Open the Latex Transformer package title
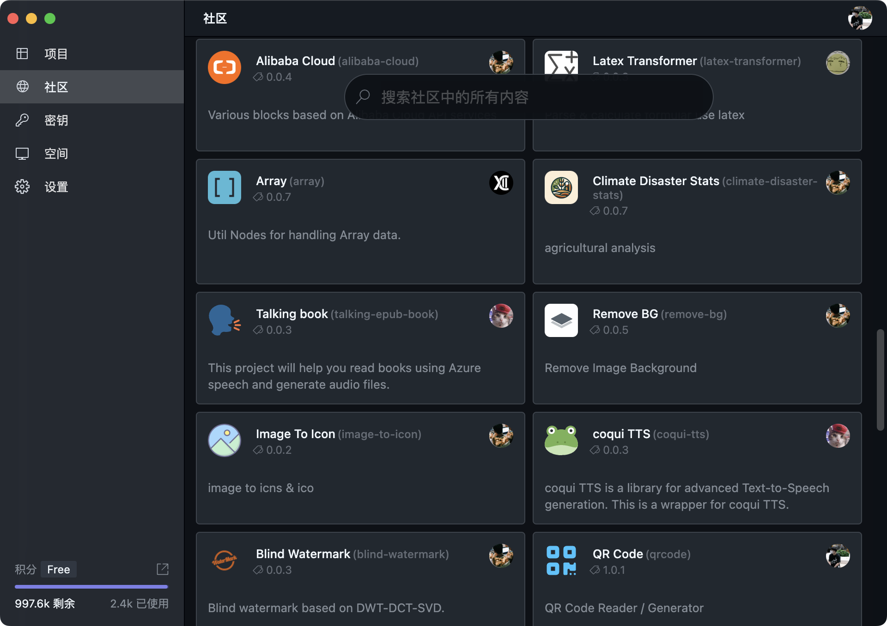 [x=644, y=61]
